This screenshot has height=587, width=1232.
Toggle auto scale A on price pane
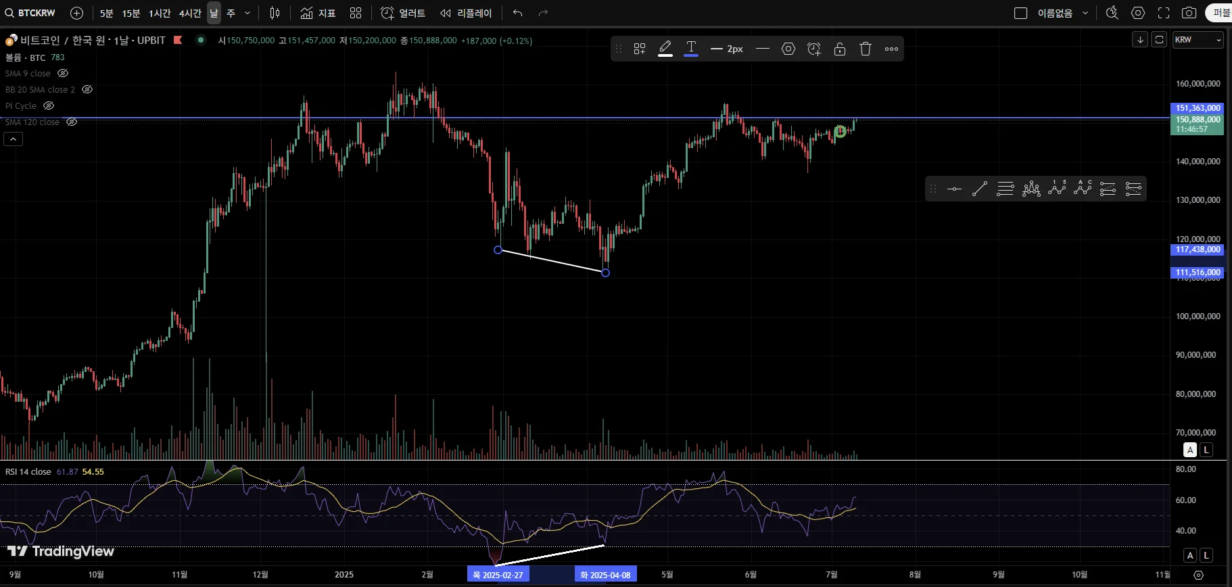[x=1190, y=450]
